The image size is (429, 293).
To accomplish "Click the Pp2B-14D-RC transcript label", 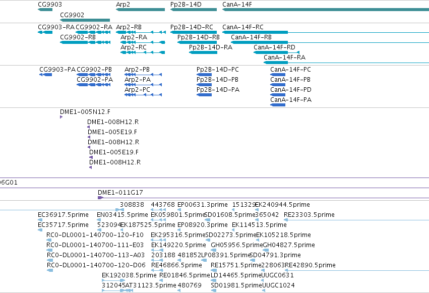I will pos(192,27).
